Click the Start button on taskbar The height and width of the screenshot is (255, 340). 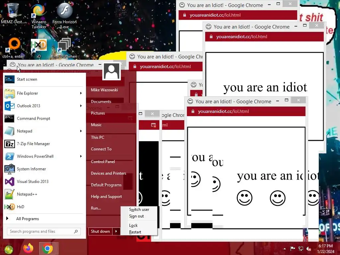tap(9, 249)
